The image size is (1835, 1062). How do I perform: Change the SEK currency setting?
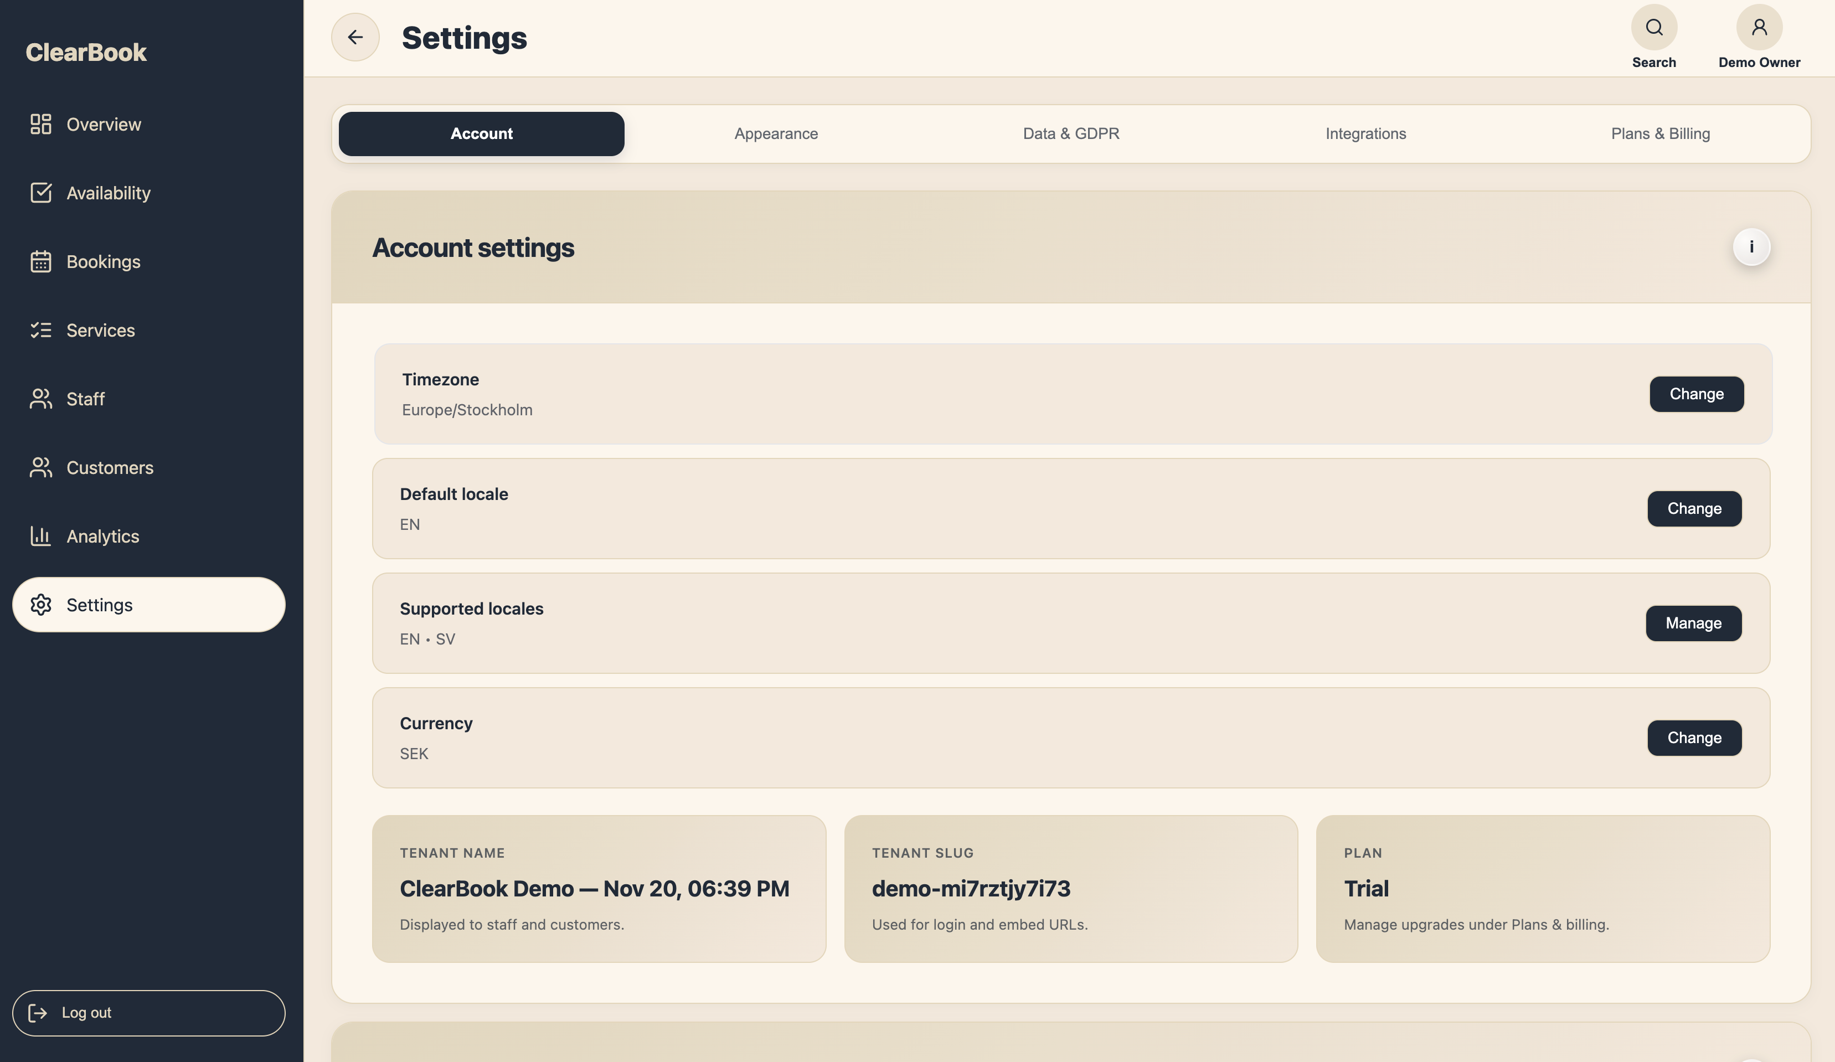[x=1694, y=737]
